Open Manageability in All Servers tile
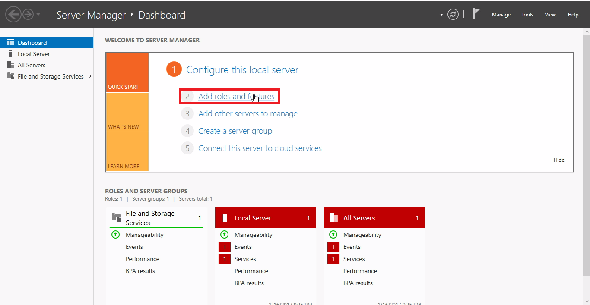The height and width of the screenshot is (305, 590). tap(362, 235)
